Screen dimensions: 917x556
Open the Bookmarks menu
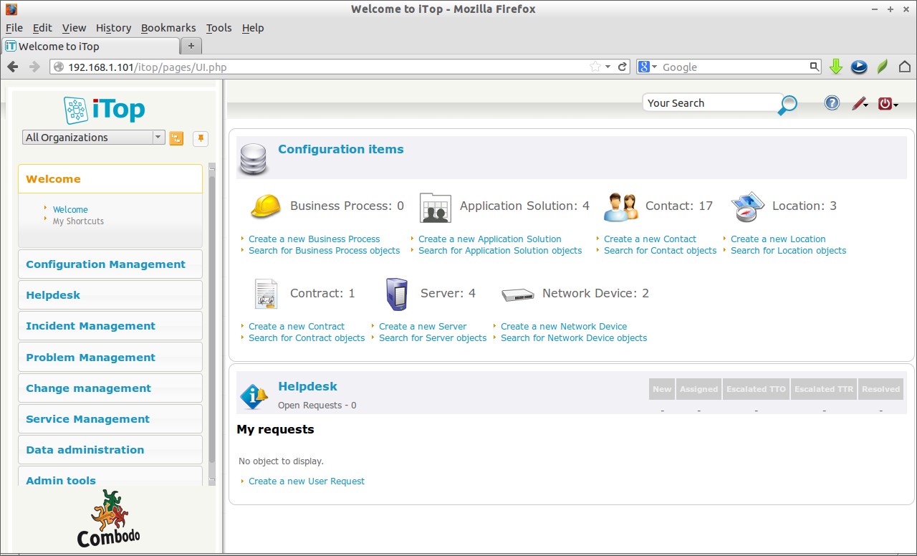168,28
